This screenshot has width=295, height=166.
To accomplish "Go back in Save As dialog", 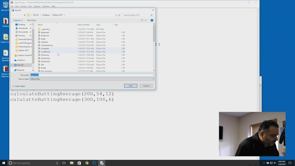I will [13, 15].
